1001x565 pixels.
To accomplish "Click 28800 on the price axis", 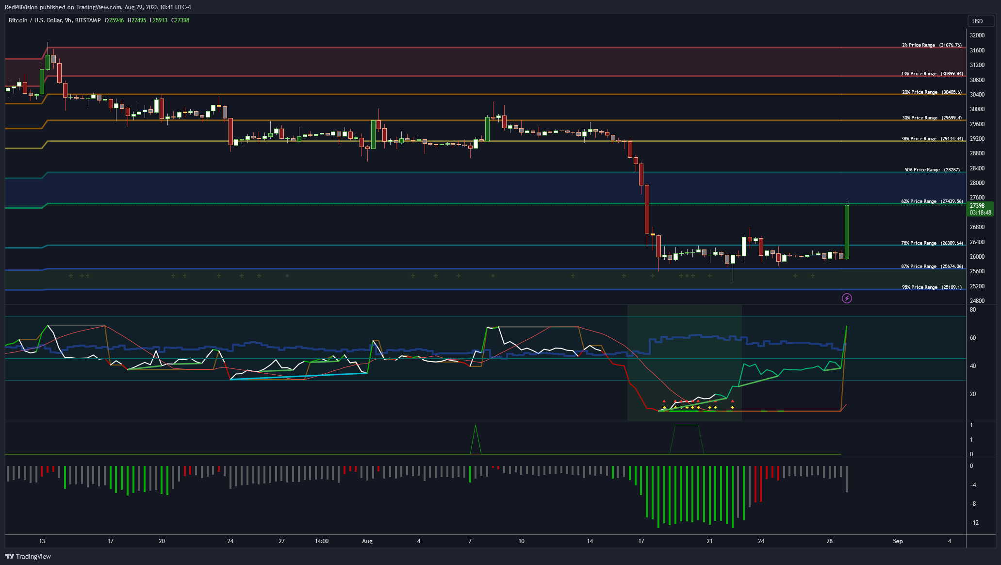I will (x=977, y=153).
